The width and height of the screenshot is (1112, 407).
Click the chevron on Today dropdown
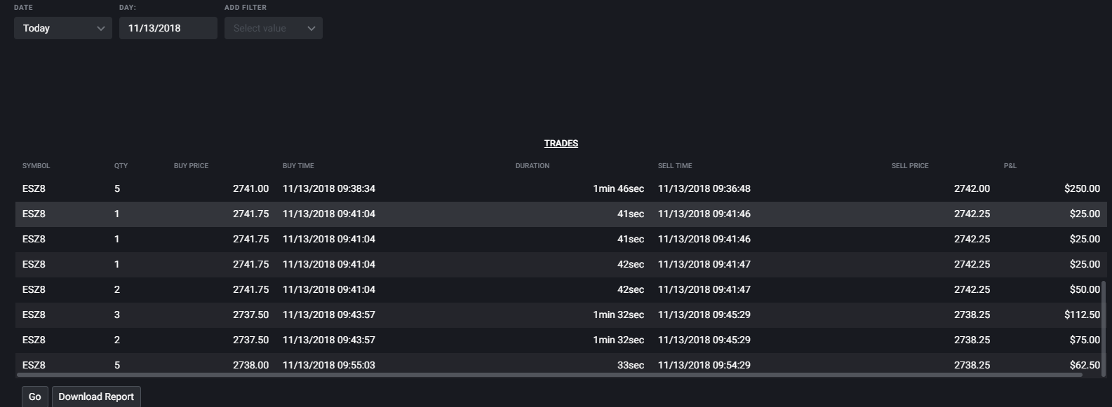click(100, 29)
